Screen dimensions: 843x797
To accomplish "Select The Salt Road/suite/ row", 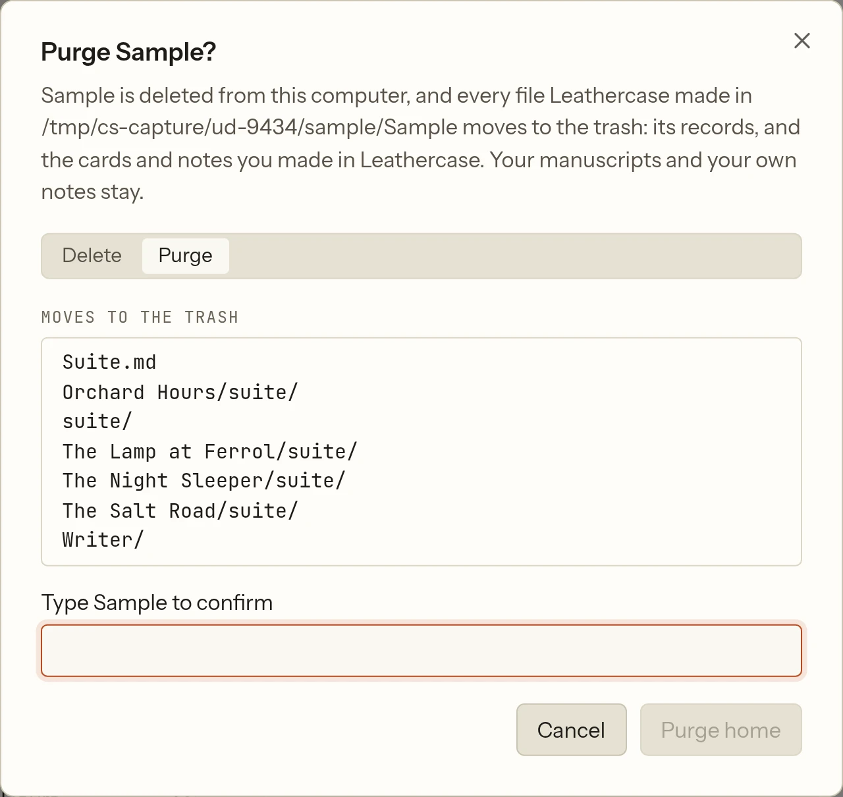I will [180, 510].
